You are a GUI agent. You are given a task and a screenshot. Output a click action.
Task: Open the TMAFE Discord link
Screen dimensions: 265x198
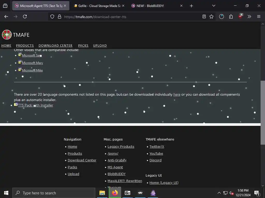[x=155, y=160]
